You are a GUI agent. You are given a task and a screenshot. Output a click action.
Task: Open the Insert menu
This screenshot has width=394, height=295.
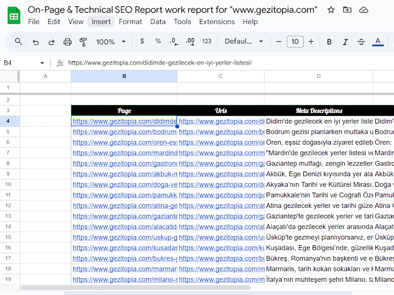(101, 22)
